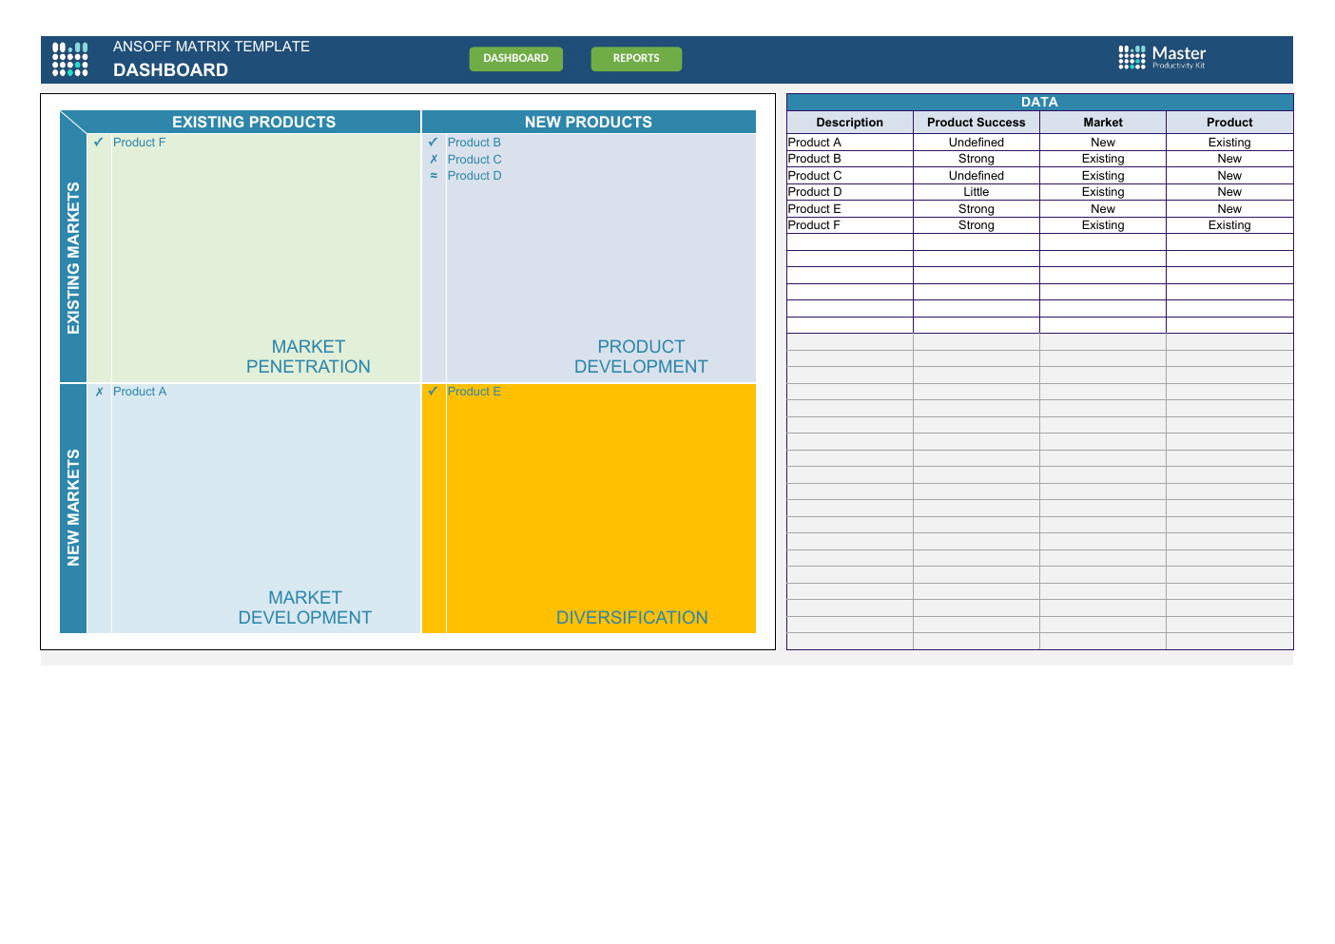Select the NEW PRODUCTS column header
The width and height of the screenshot is (1335, 944).
point(589,122)
